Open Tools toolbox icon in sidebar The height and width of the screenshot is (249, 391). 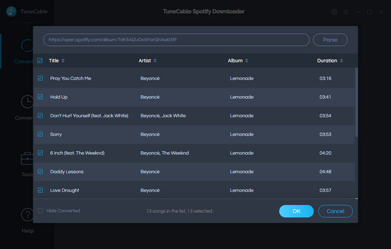[27, 159]
